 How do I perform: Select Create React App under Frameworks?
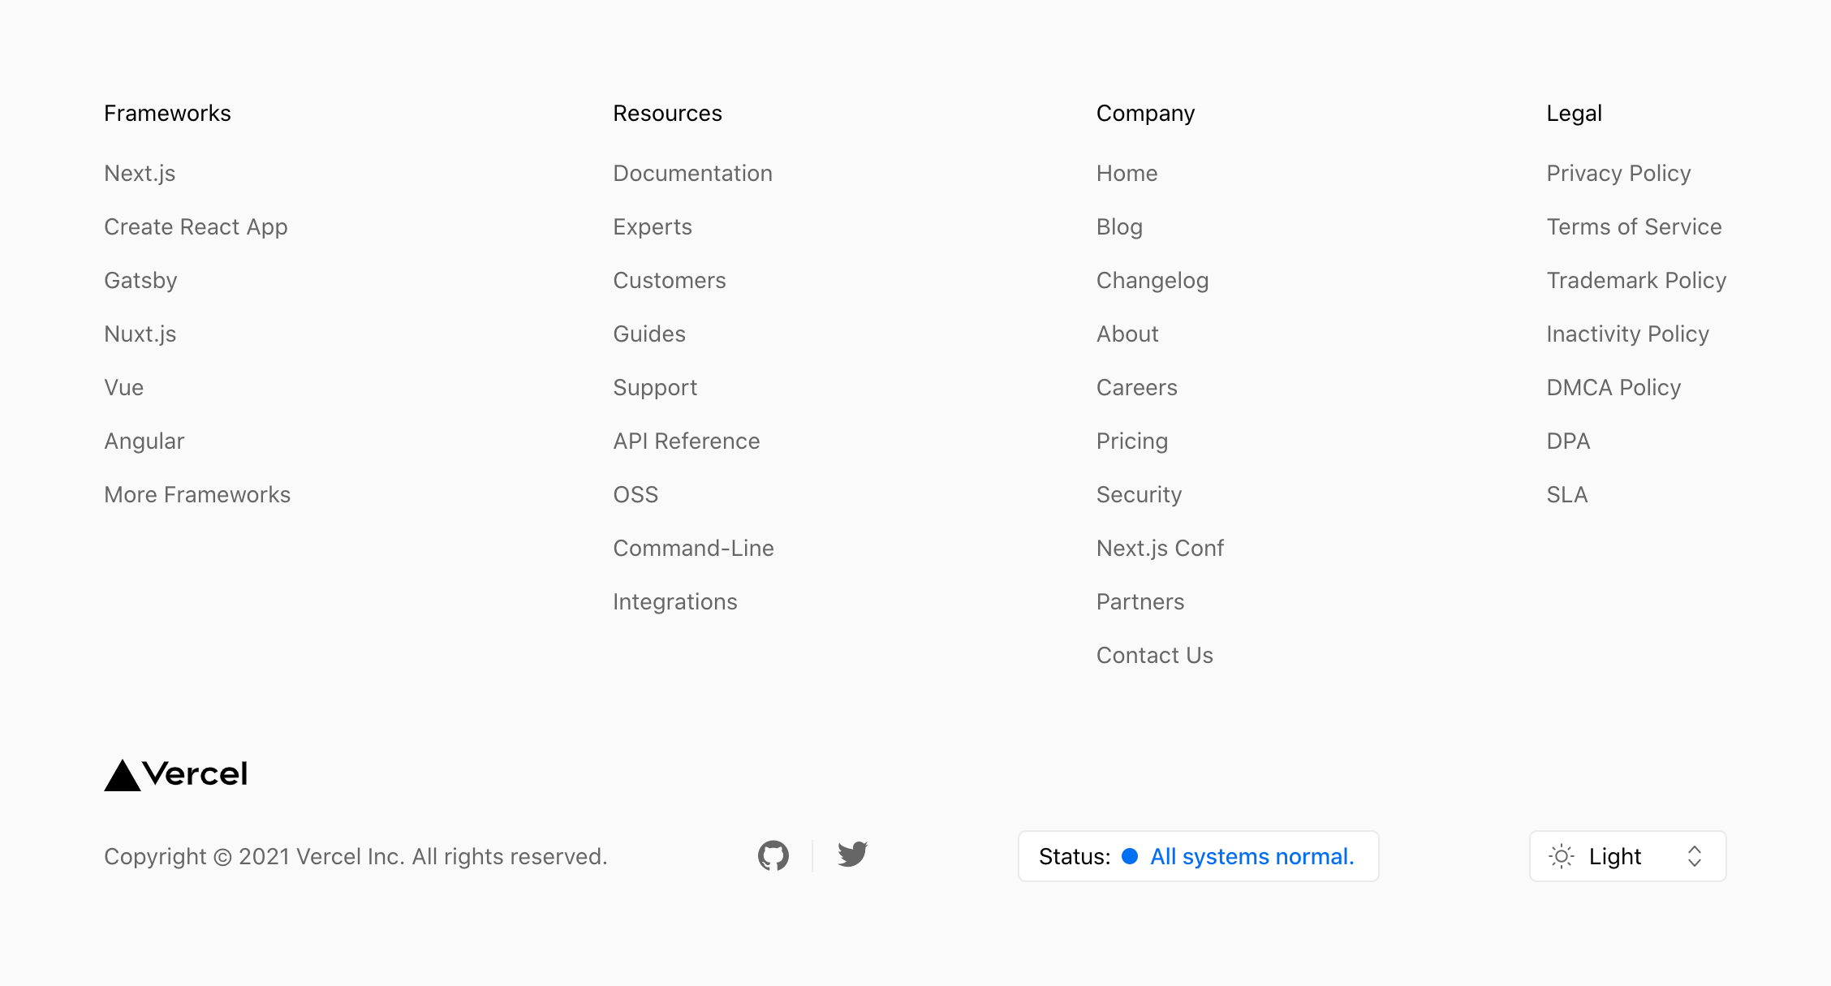[196, 226]
